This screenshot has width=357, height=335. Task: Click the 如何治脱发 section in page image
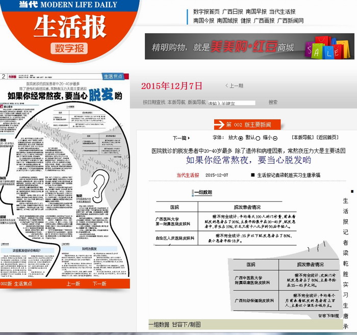(89, 249)
